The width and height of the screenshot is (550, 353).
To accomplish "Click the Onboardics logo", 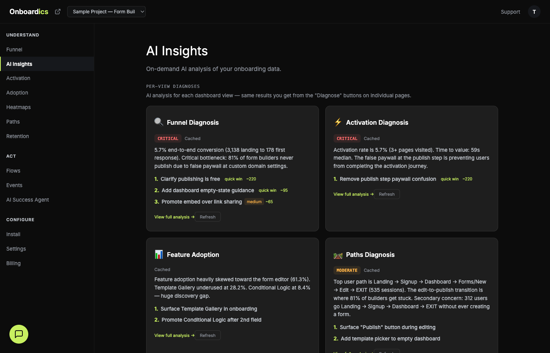I will (x=29, y=11).
